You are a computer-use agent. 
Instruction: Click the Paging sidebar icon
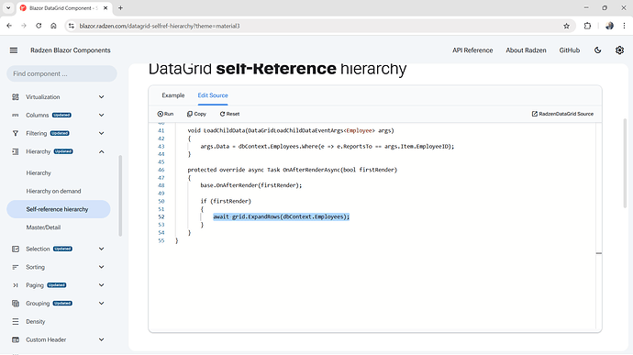(x=16, y=285)
